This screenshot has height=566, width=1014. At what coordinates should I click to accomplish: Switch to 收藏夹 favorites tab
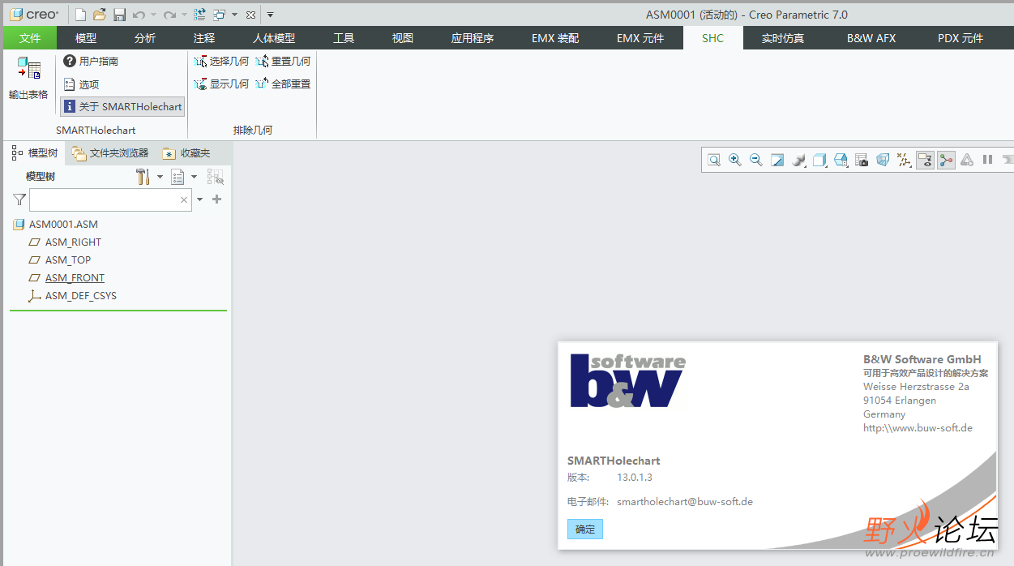pyautogui.click(x=186, y=152)
